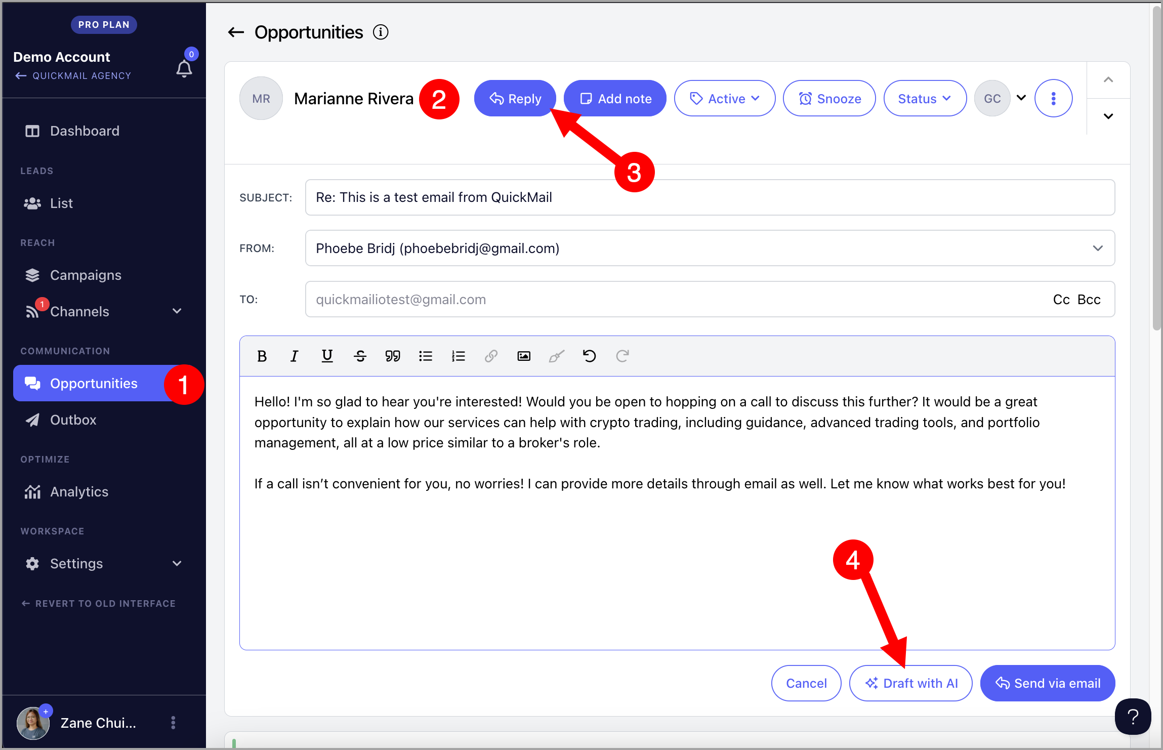Send the reply via email
This screenshot has height=750, width=1163.
point(1048,683)
